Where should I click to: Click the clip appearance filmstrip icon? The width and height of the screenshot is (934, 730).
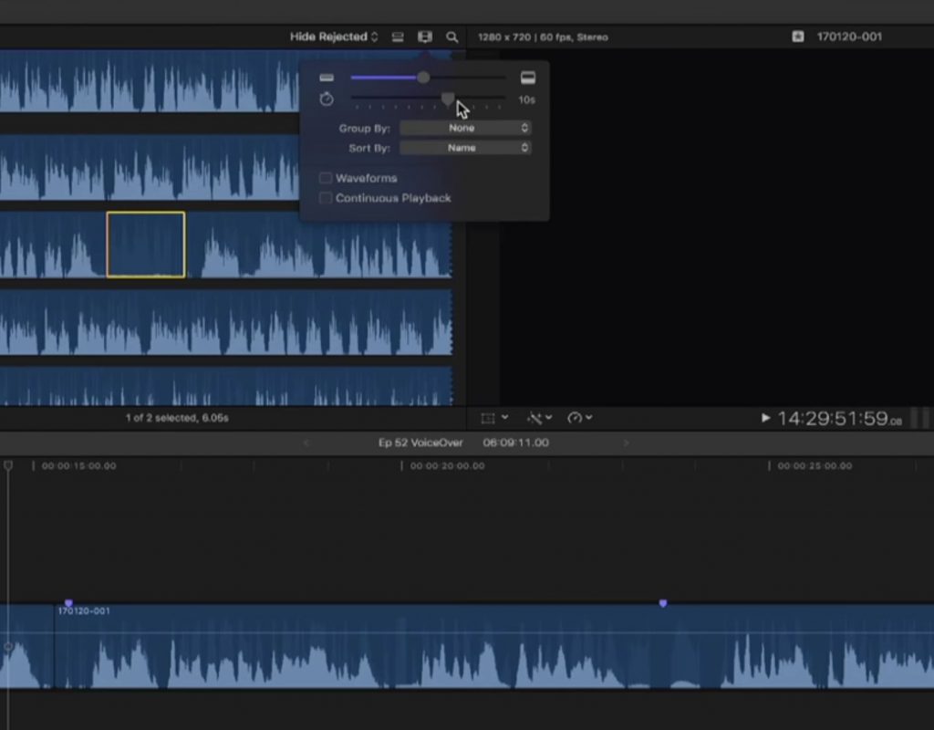point(425,36)
